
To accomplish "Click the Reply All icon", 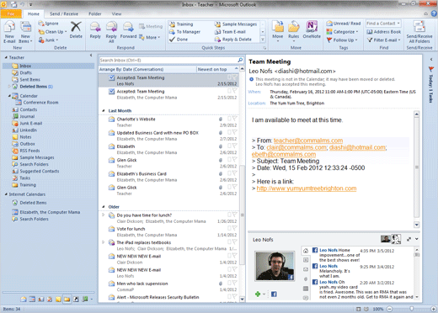I will [111, 27].
